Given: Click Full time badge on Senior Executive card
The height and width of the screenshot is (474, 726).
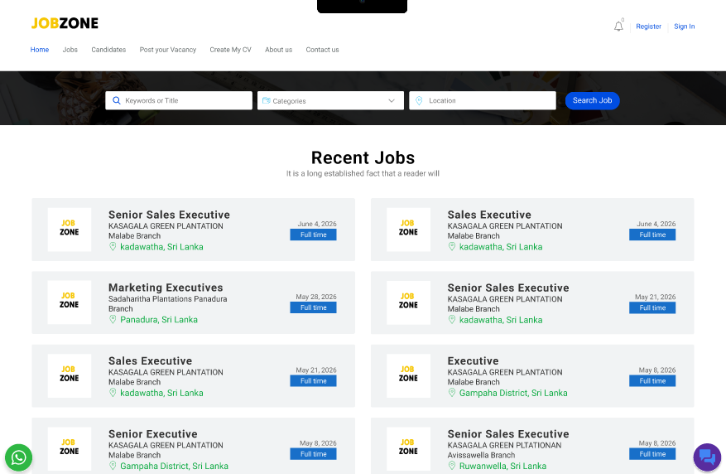Looking at the screenshot, I should 313,454.
